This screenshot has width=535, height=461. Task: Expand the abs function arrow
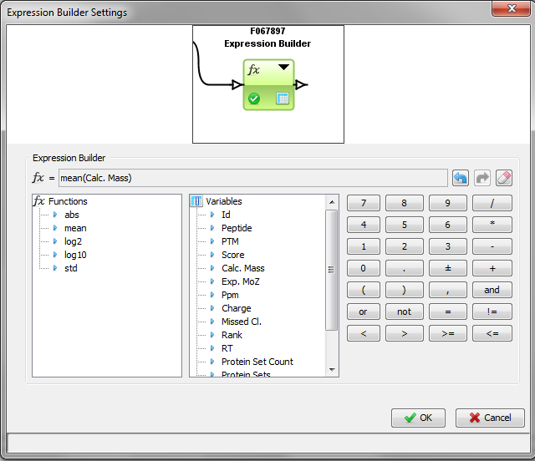tap(55, 215)
